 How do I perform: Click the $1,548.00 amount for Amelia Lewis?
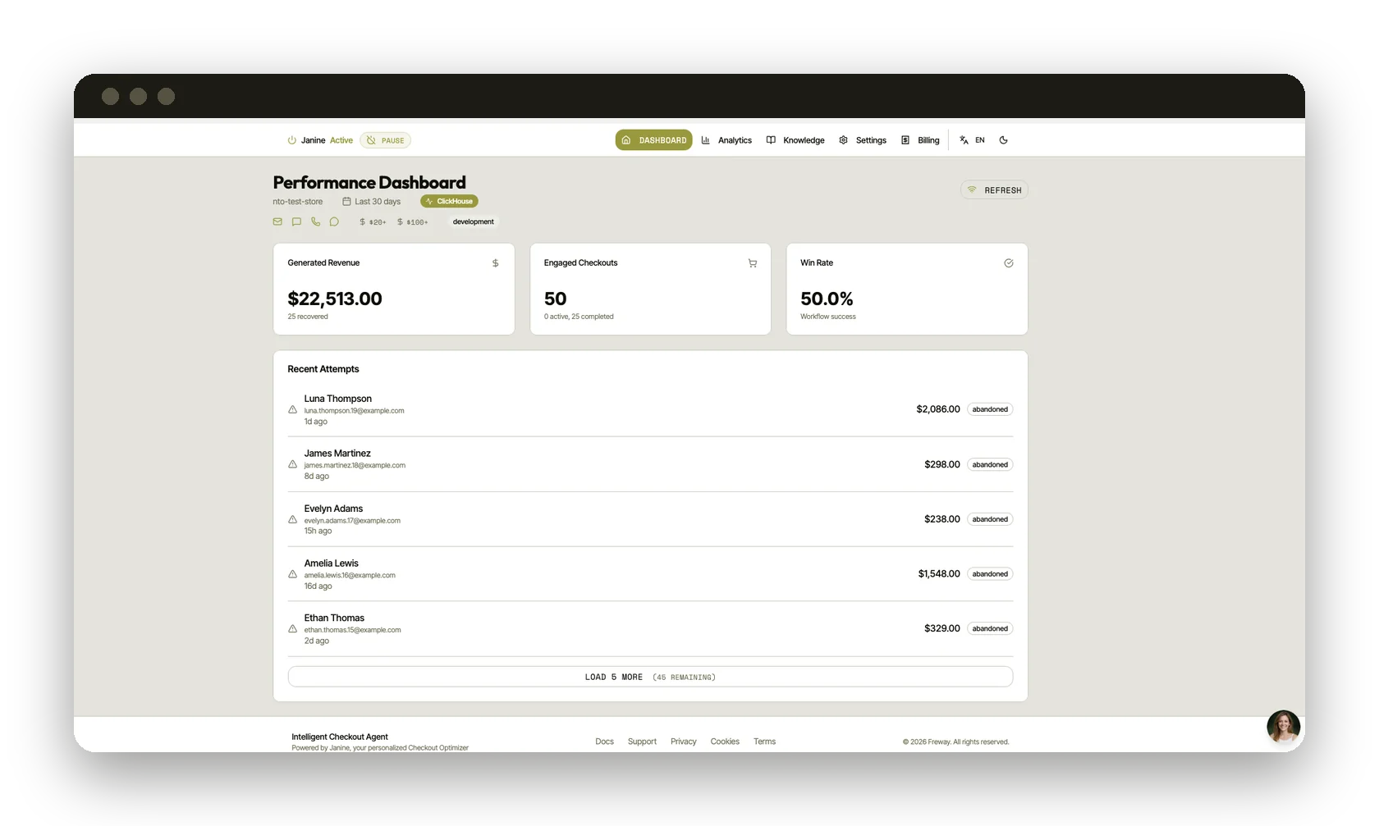tap(938, 574)
